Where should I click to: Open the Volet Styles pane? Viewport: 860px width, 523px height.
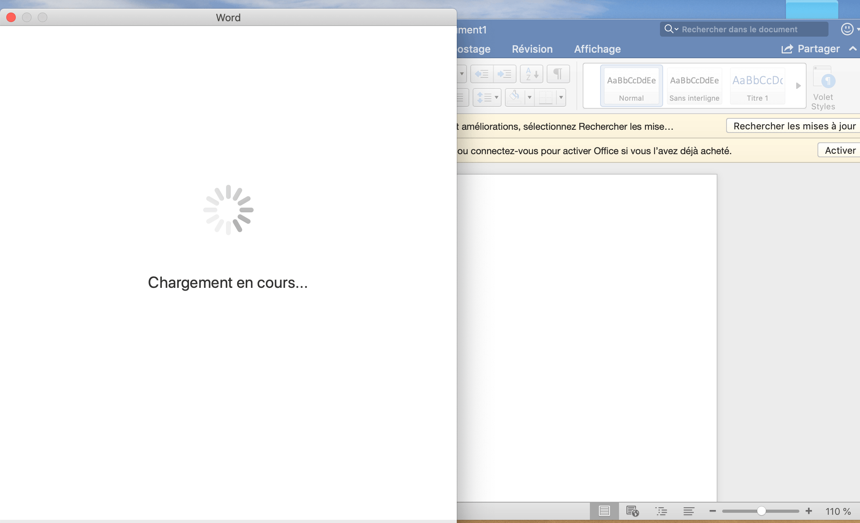[823, 88]
